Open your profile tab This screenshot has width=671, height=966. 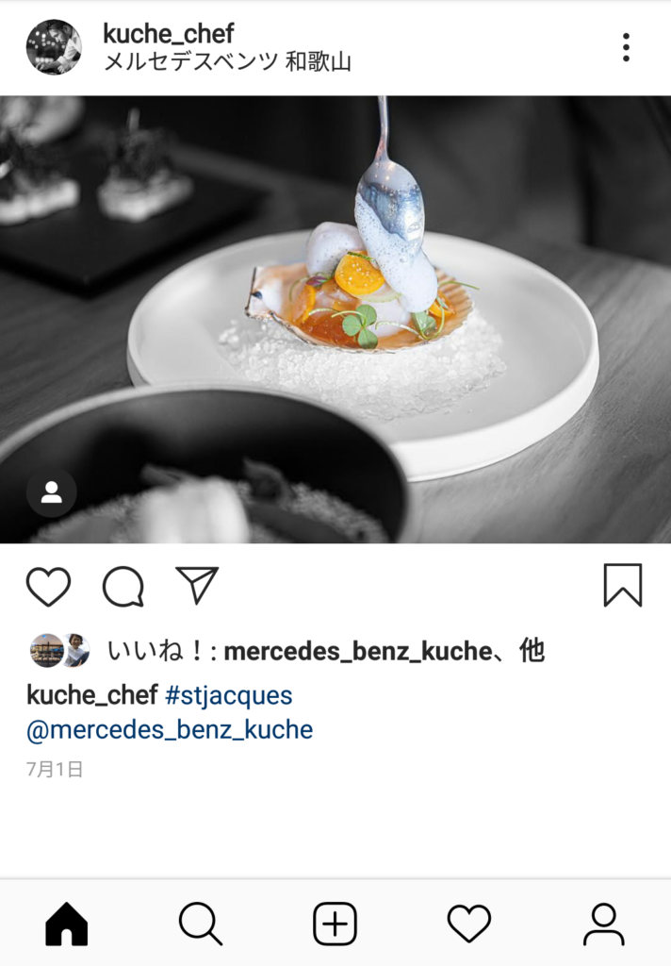pyautogui.click(x=603, y=924)
